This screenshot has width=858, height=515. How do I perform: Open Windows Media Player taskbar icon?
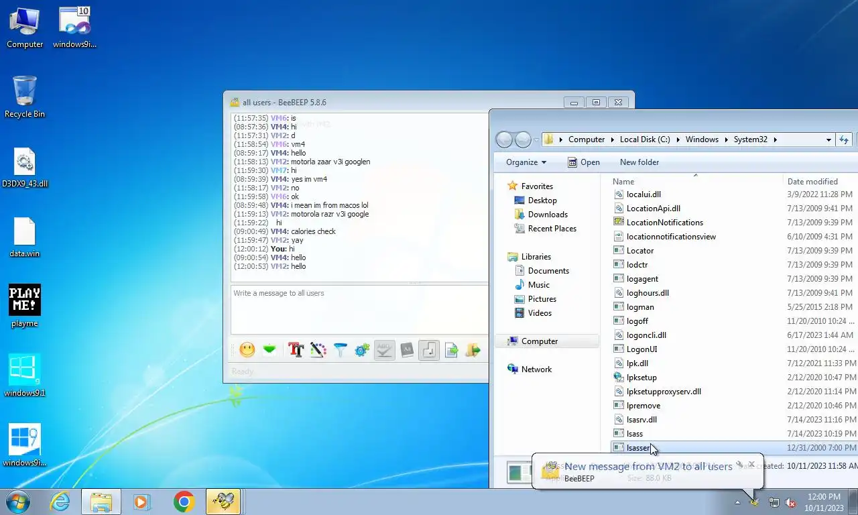coord(141,502)
